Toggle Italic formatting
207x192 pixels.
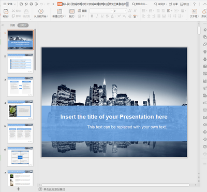tap(97, 16)
